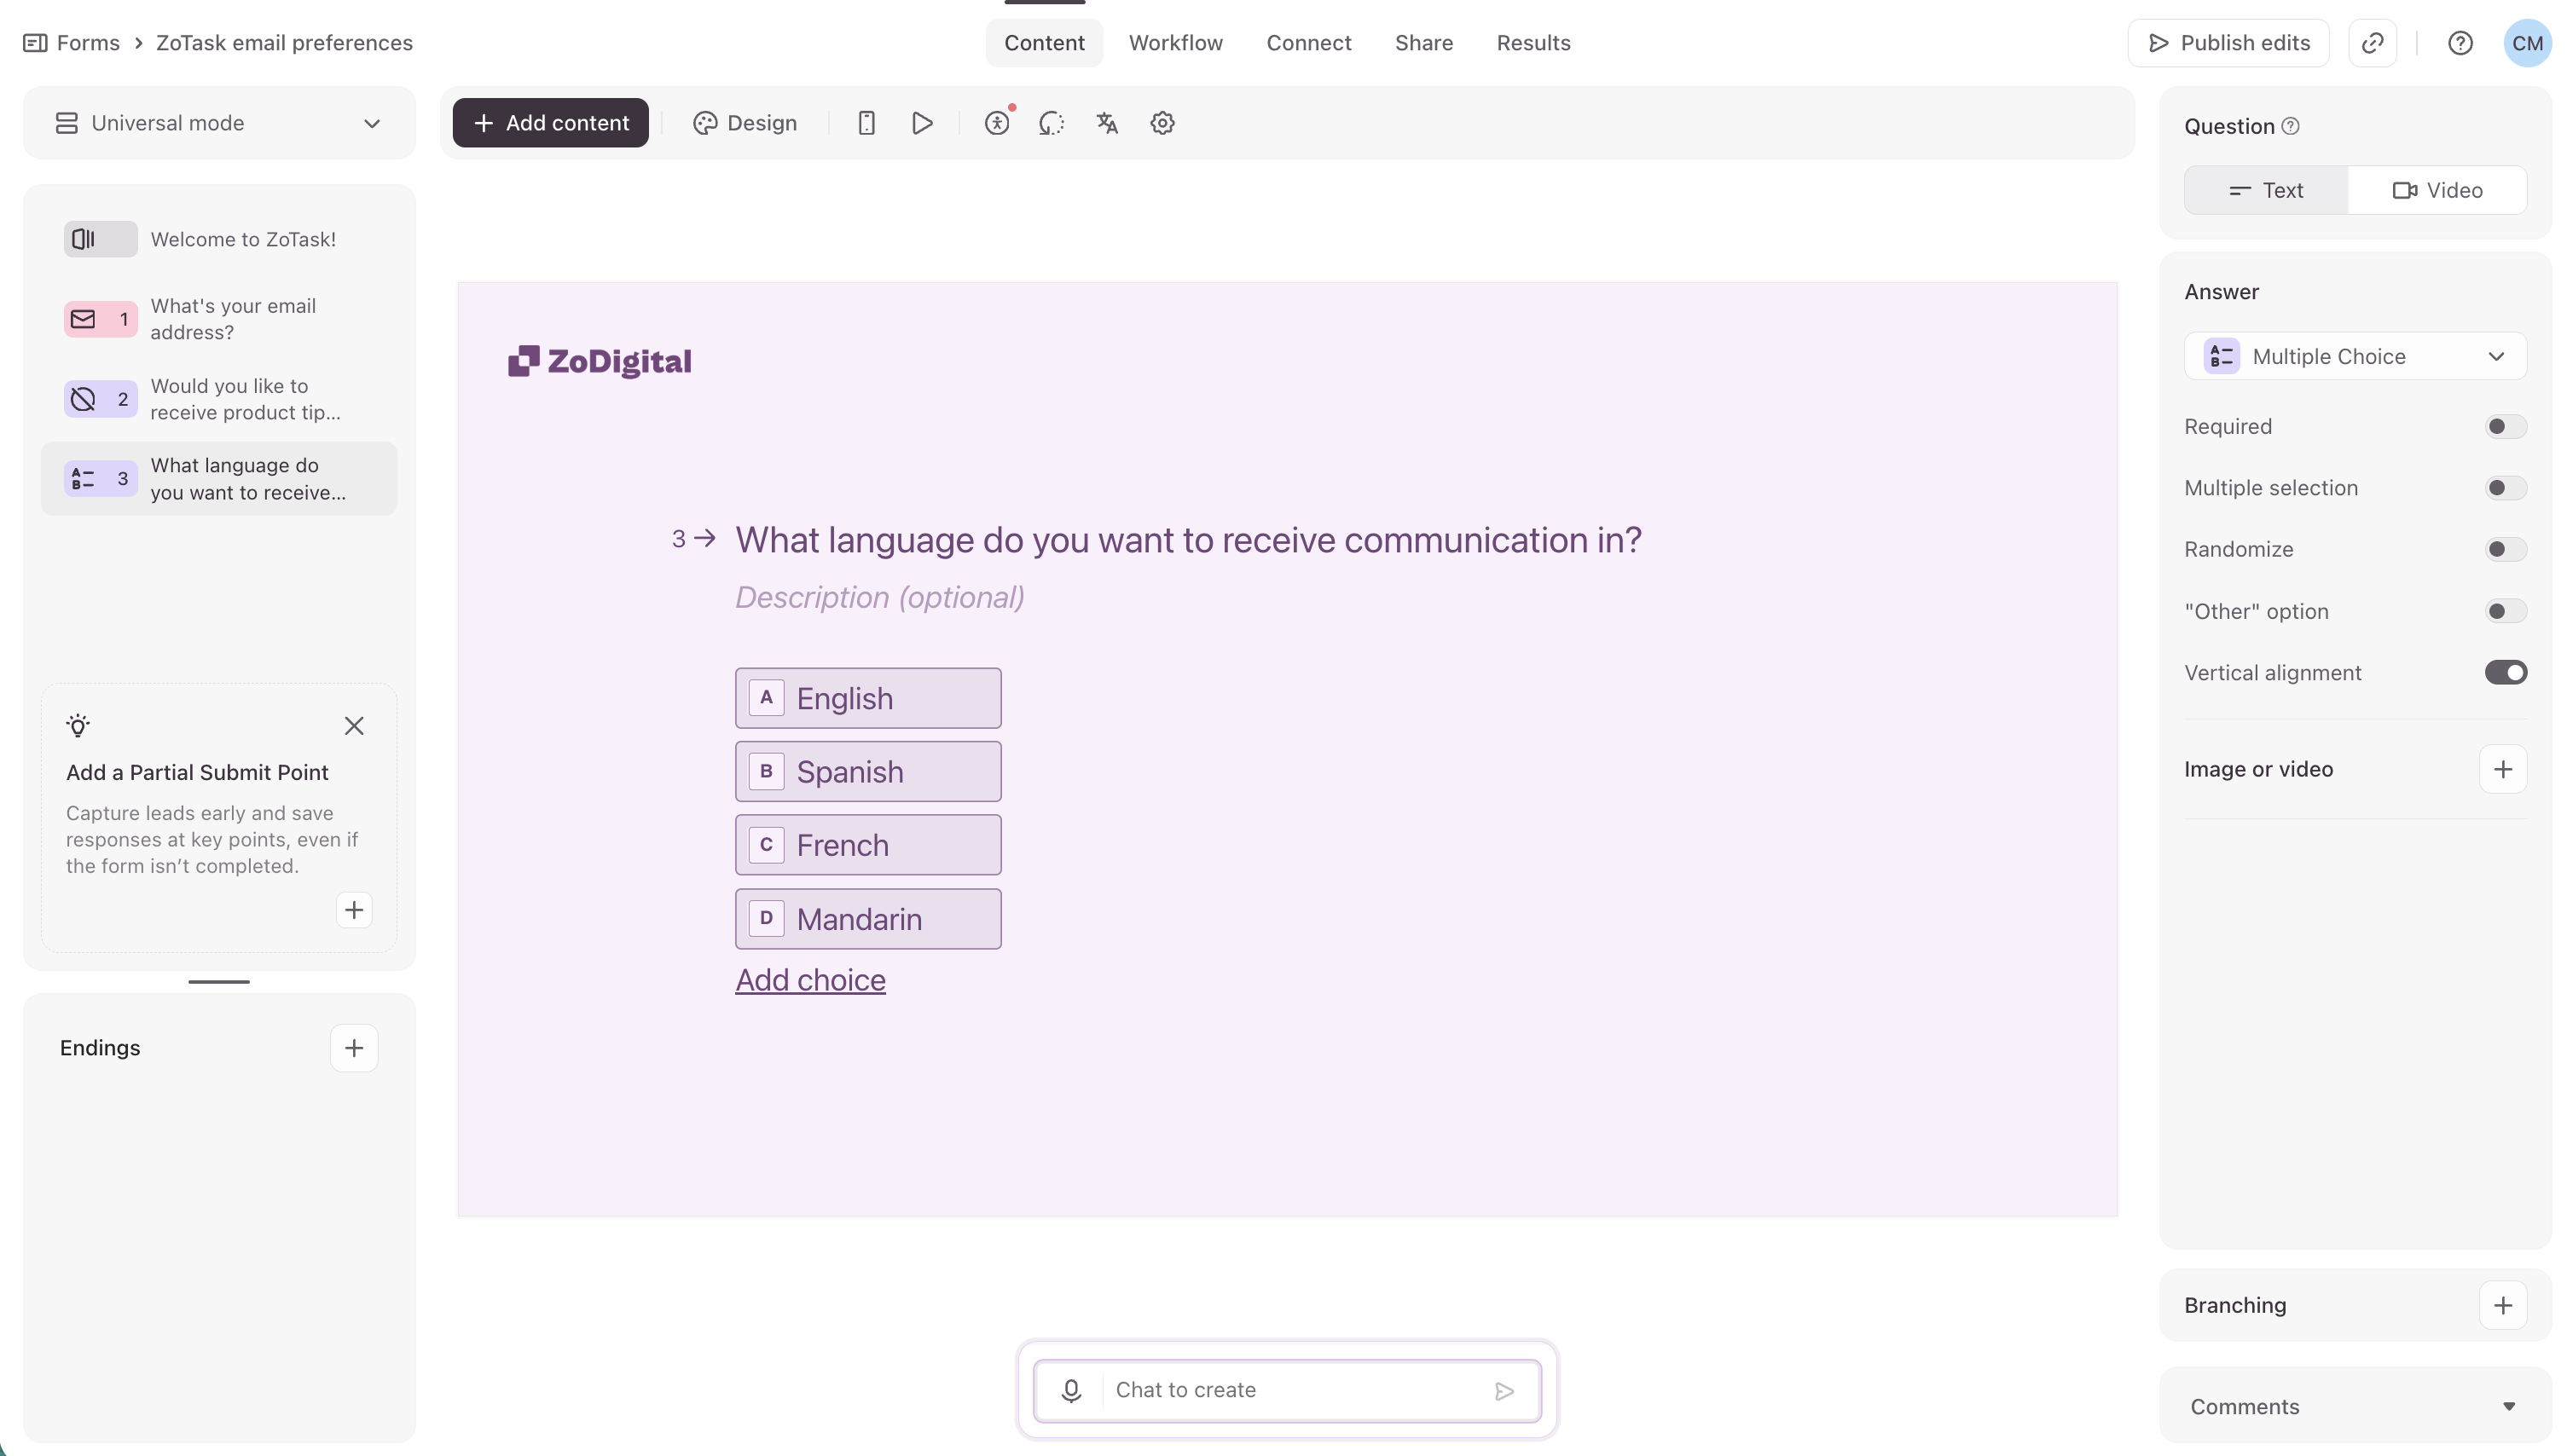Viewport: 2567px width, 1456px height.
Task: Click the Add choice link
Action: (810, 980)
